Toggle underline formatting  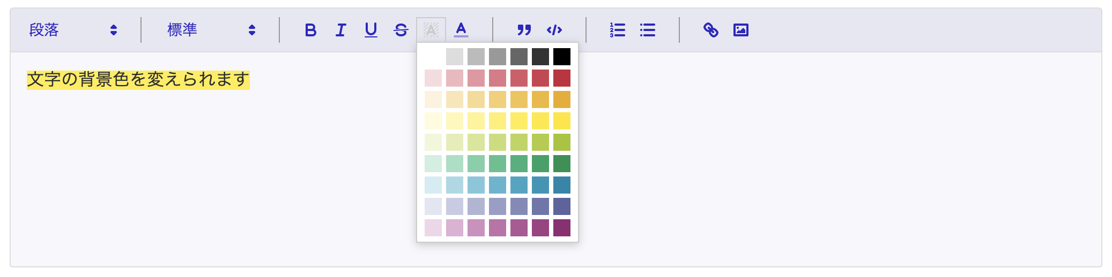click(x=370, y=30)
